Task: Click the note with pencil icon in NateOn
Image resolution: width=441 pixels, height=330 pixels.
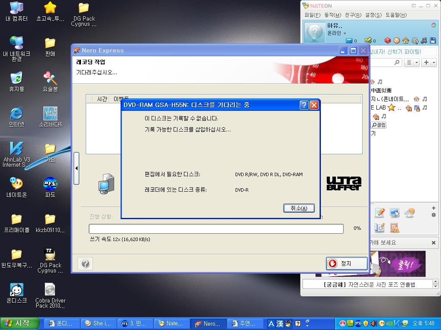Action: (x=380, y=213)
